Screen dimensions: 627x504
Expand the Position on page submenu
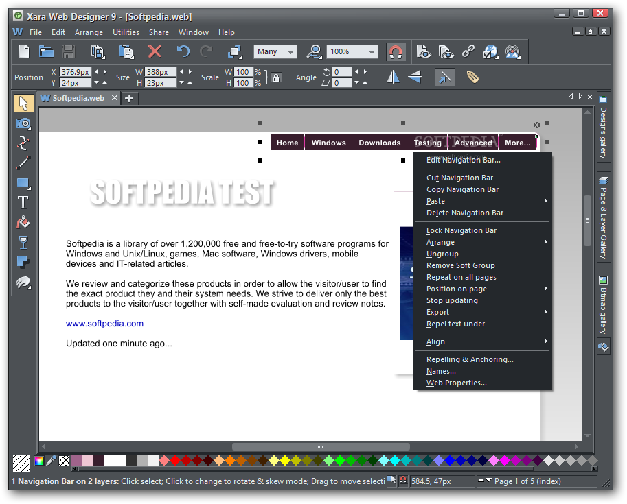pos(545,289)
